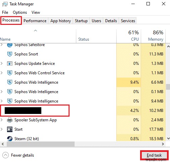Click the End task button
This screenshot has height=163, width=170.
click(154, 155)
